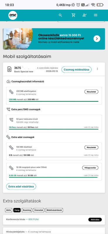Click the gauge icon next to Csomaghasználati információ

(8, 82)
